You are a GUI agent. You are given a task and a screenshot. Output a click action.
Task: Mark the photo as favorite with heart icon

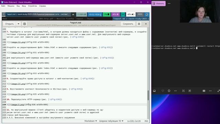[163, 91]
